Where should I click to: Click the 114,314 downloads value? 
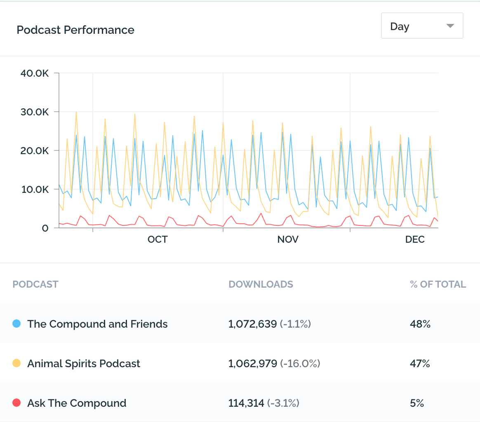(x=246, y=403)
